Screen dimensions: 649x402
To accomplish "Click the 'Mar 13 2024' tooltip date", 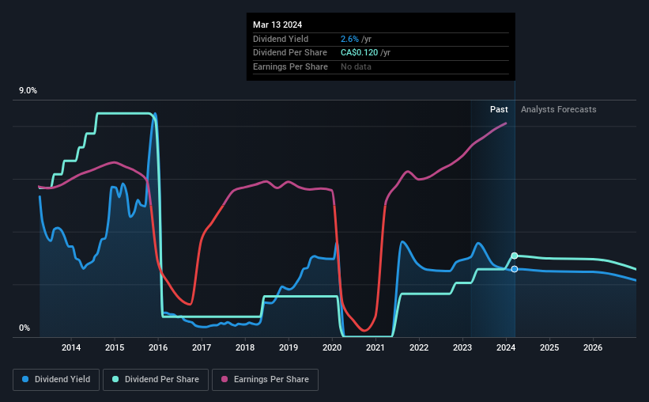I will (x=277, y=25).
